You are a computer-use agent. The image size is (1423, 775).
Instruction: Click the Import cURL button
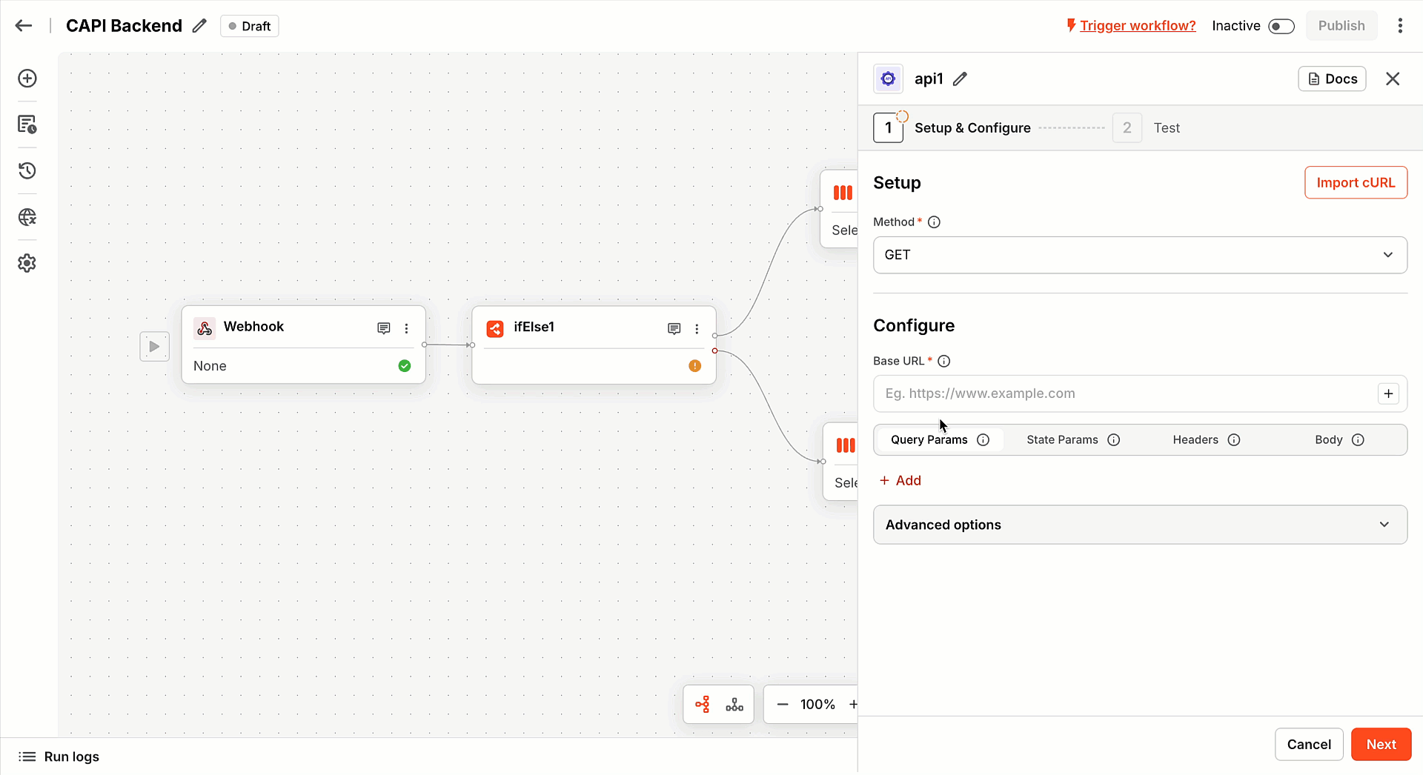pos(1355,183)
